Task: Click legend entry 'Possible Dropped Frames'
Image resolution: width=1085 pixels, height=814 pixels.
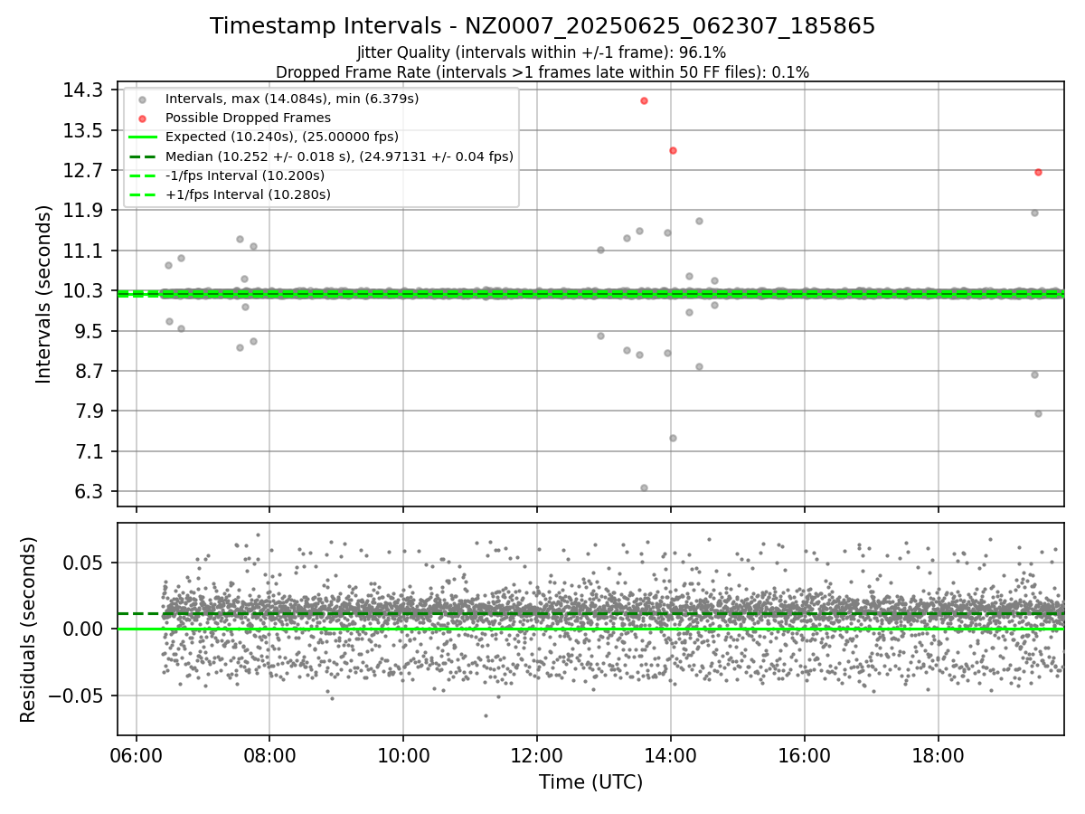Action: [248, 118]
